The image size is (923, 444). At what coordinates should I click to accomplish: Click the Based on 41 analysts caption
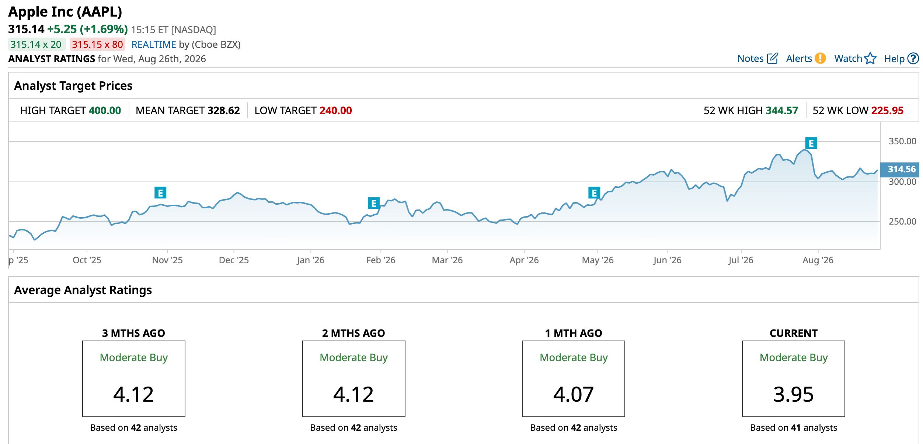point(794,428)
